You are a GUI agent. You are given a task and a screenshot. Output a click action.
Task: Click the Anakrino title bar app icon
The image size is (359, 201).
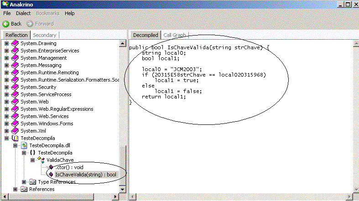(x=5, y=4)
